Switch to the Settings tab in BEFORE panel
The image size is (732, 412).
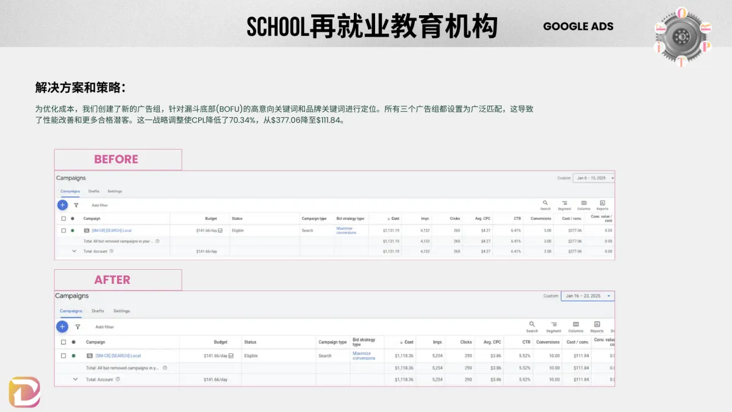(x=115, y=191)
